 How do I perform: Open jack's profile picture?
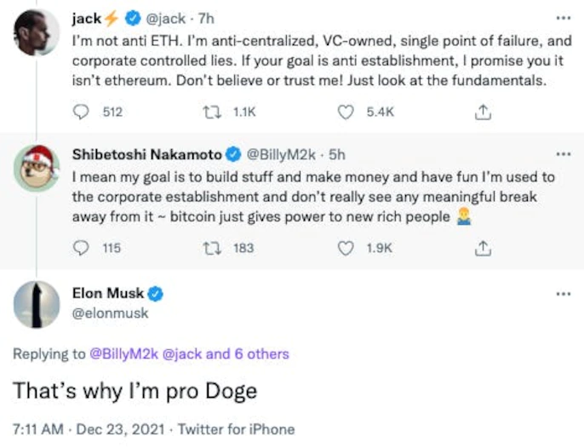point(37,34)
